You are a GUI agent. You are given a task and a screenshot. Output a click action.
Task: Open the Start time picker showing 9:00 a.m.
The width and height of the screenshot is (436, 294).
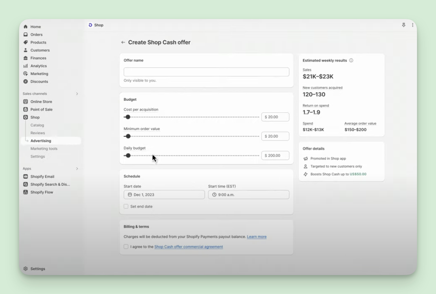pos(249,195)
